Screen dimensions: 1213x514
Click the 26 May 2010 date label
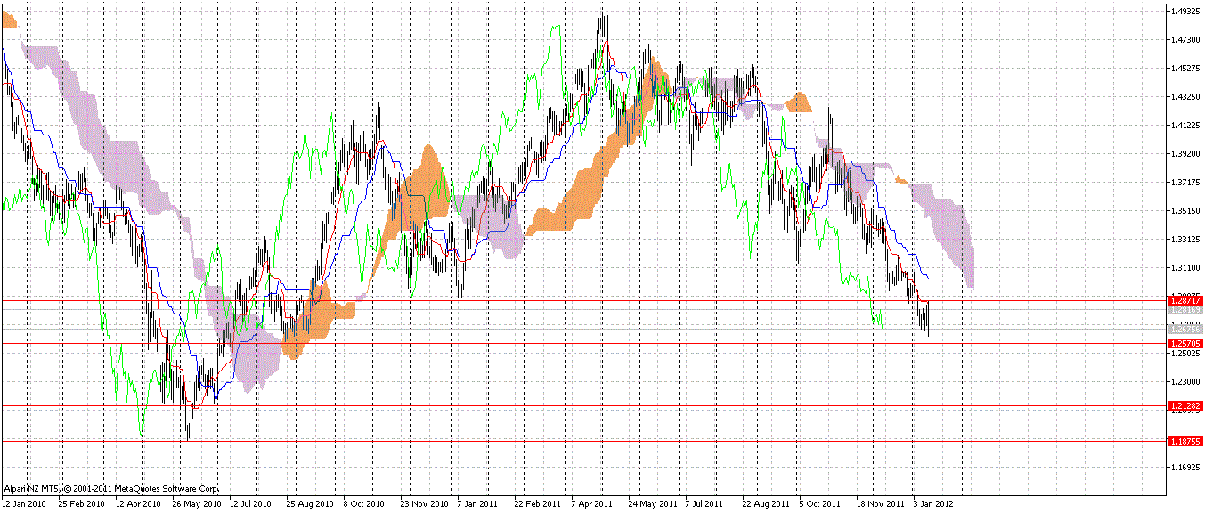tap(197, 503)
